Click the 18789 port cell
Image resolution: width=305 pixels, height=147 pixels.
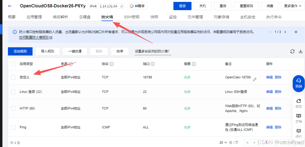coord(147,77)
